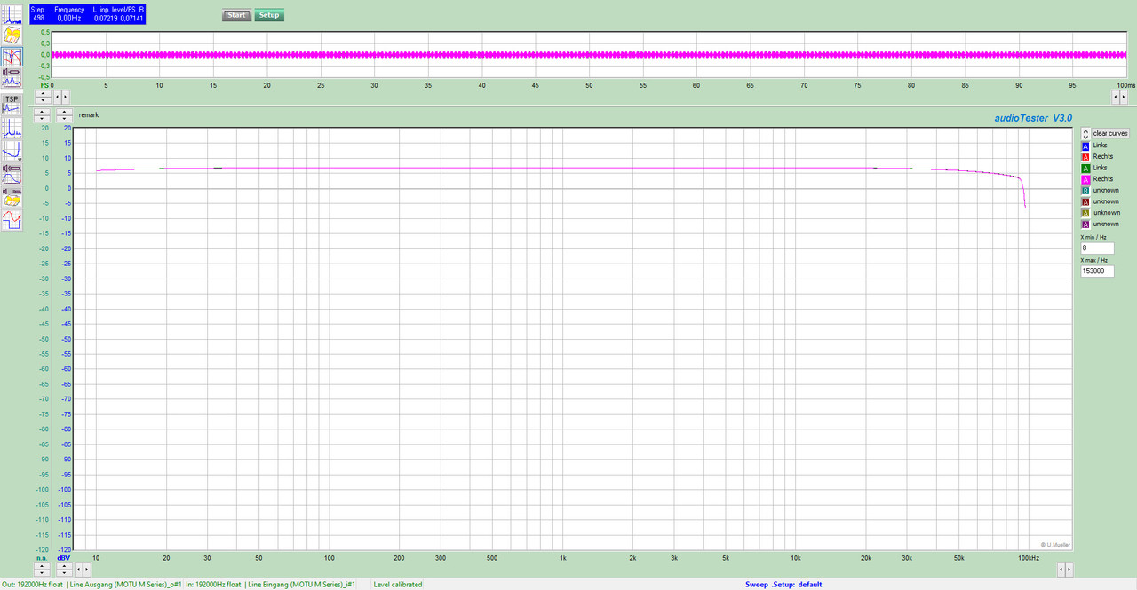Select speaker icon with blue bell curve
This screenshot has width=1137, height=590.
12,173
